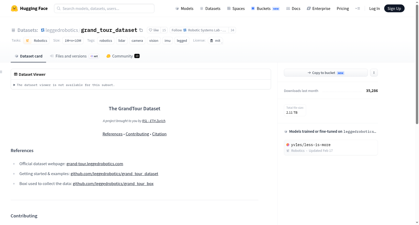Select the 1M<n<10M size tag
This screenshot has width=419, height=225.
click(x=73, y=41)
